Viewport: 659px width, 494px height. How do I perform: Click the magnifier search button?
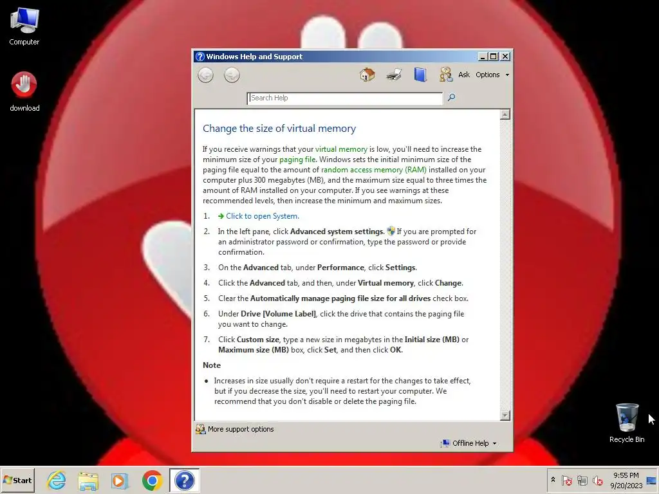click(451, 98)
